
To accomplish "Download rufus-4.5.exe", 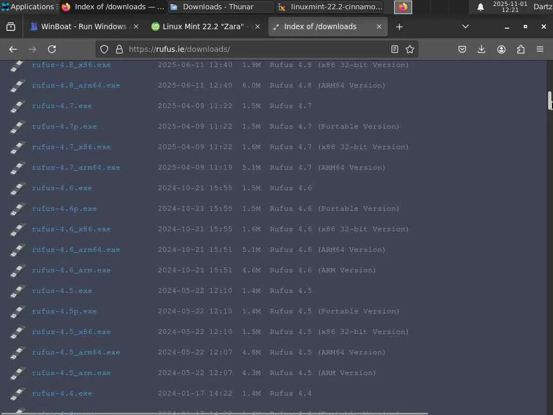I will pyautogui.click(x=62, y=291).
